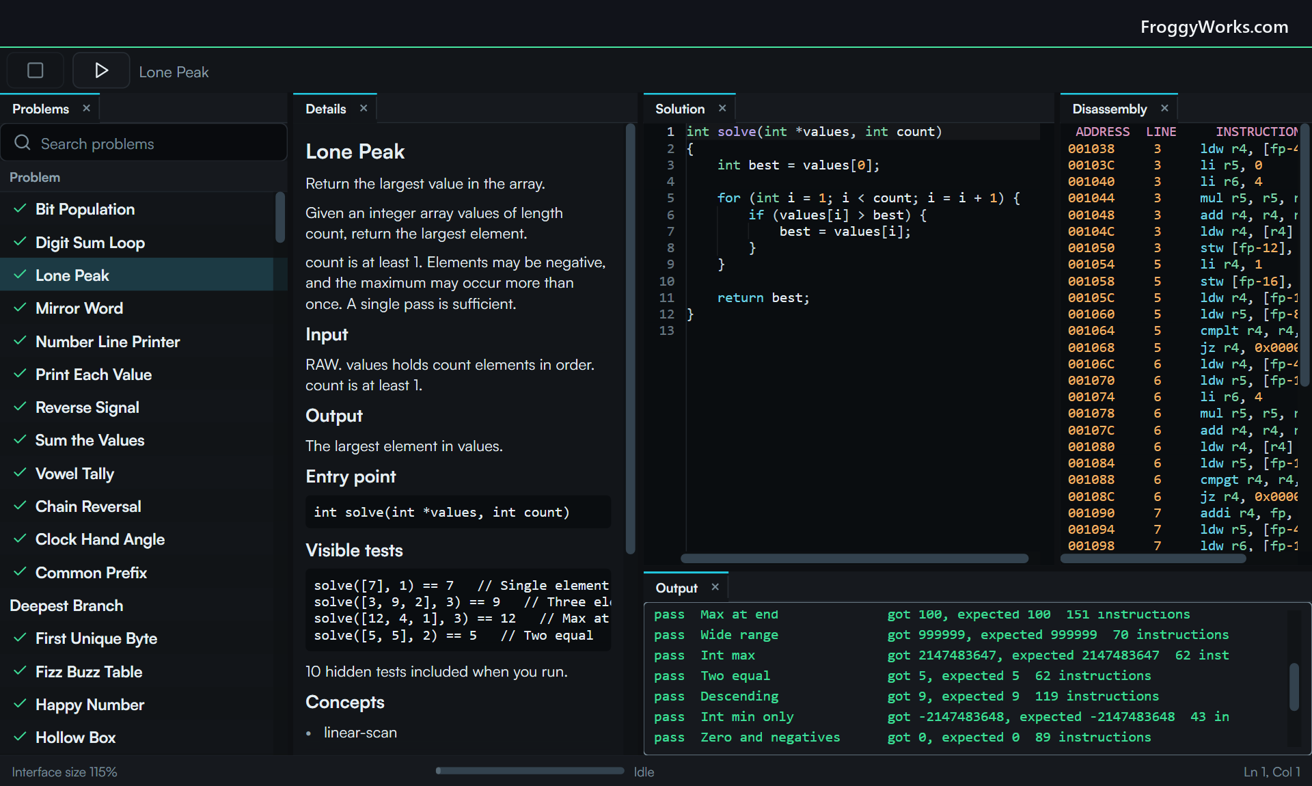Click the Problem column header
This screenshot has width=1312, height=786.
pyautogui.click(x=35, y=177)
